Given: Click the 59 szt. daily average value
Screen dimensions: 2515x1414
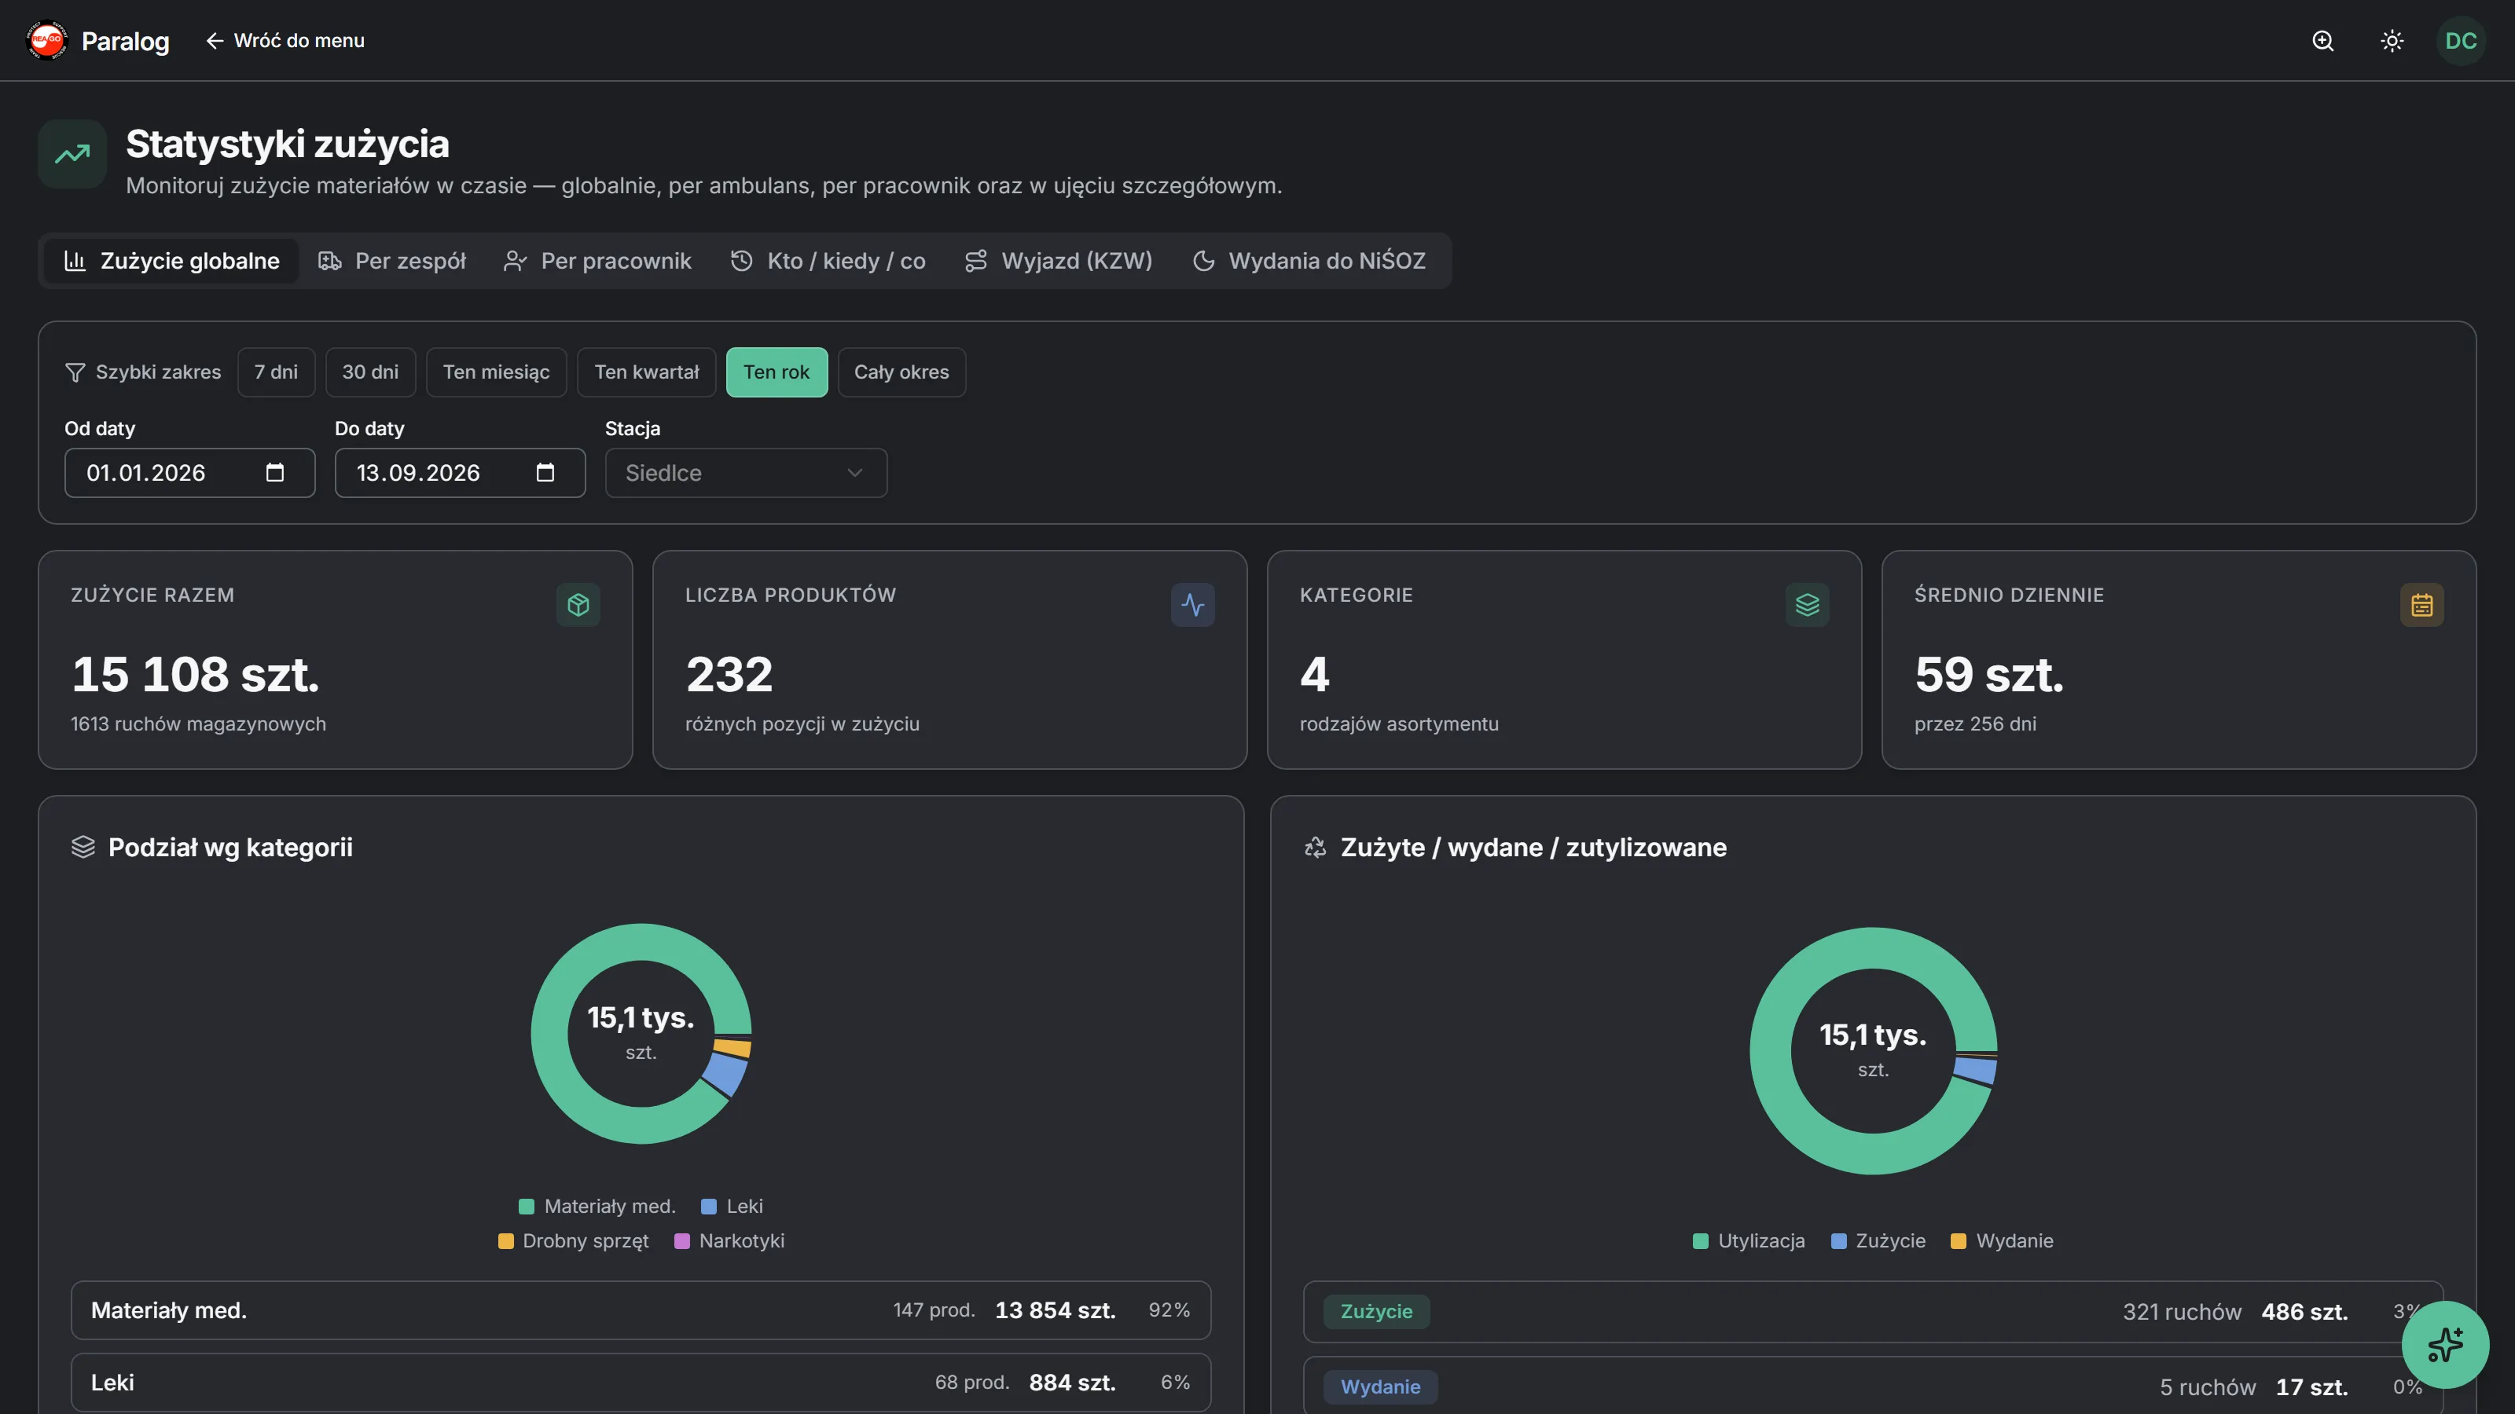Looking at the screenshot, I should coord(1990,674).
